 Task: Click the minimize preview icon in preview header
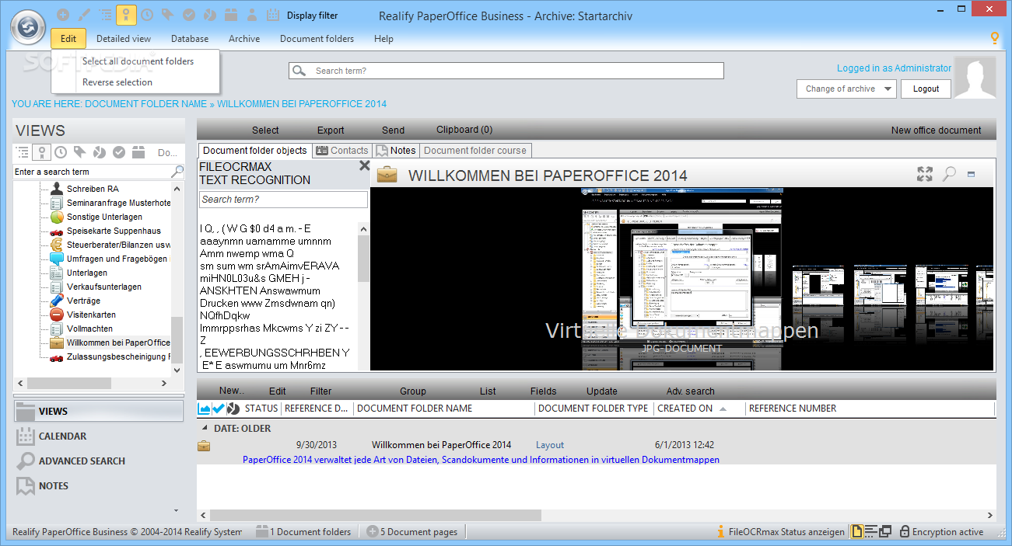click(x=971, y=175)
